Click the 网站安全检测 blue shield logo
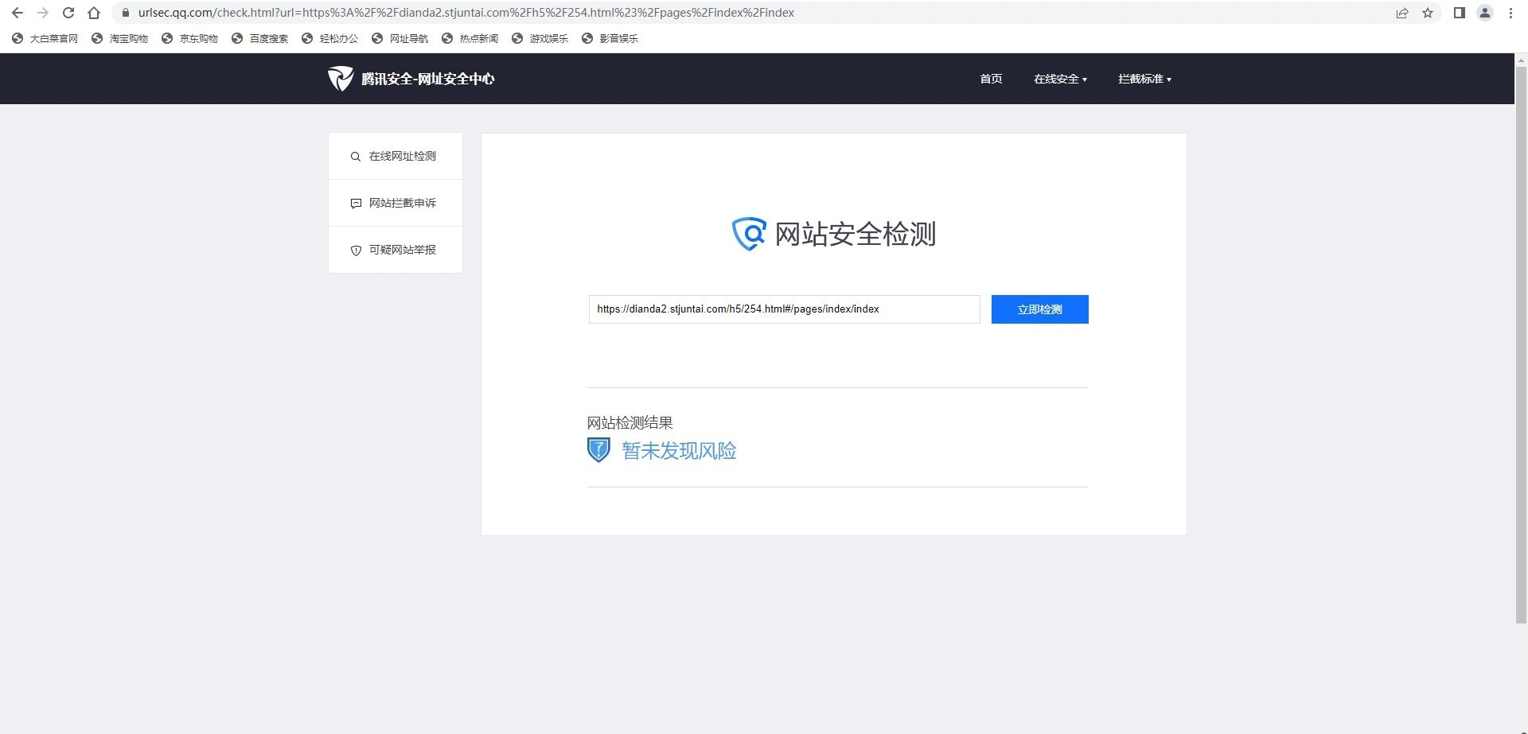The height and width of the screenshot is (734, 1528). 749,234
